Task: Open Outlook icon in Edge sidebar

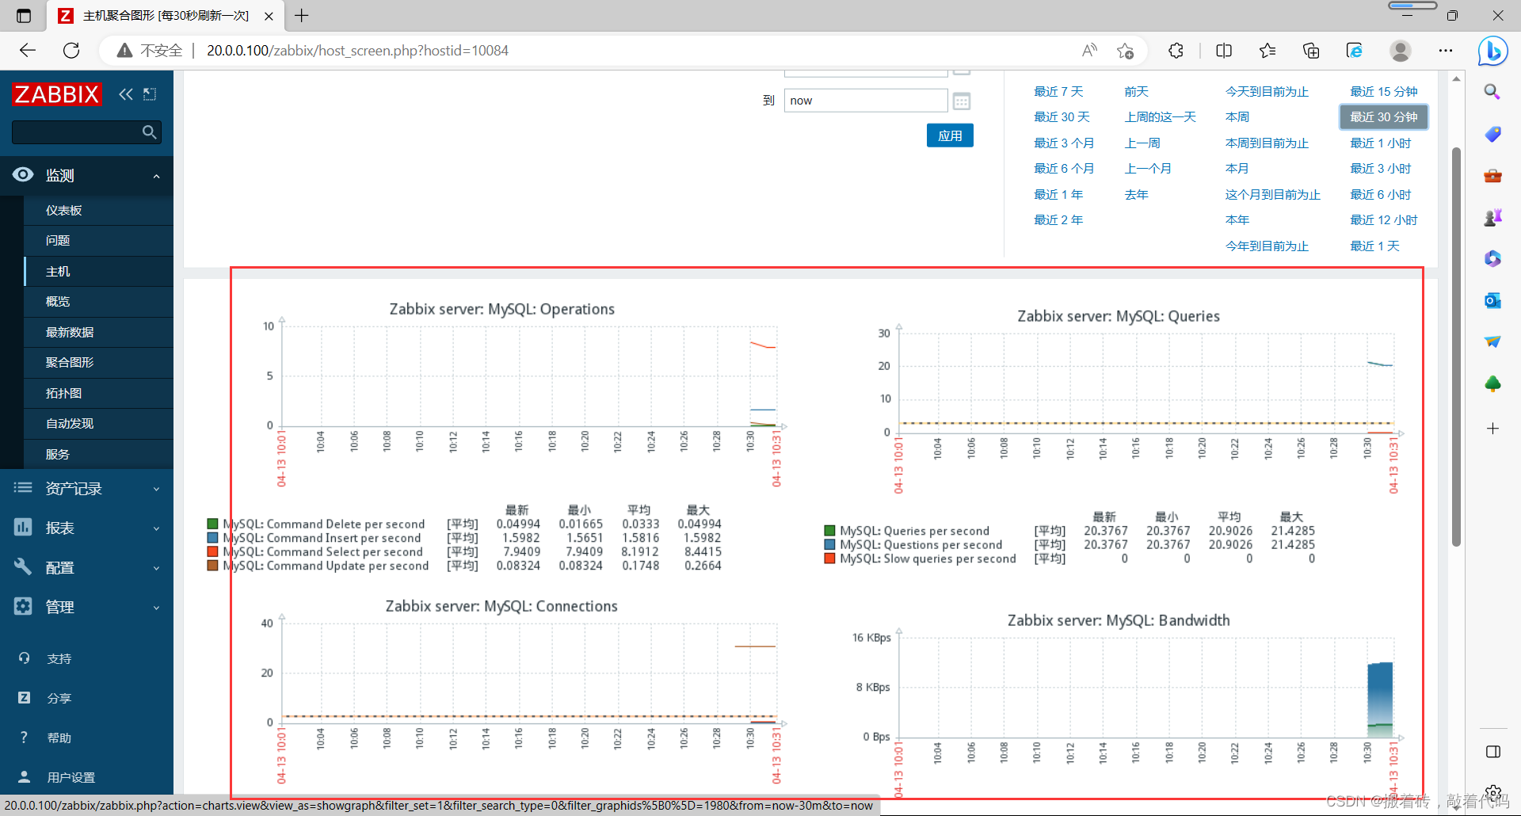Action: [1492, 300]
